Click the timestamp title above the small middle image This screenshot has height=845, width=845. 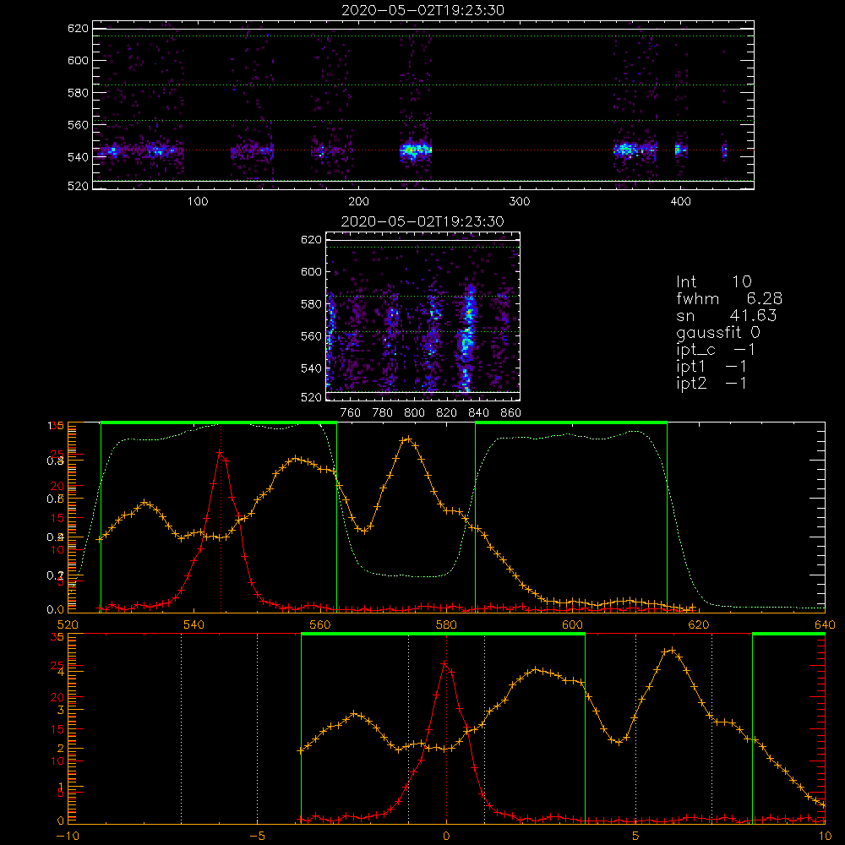click(x=422, y=221)
